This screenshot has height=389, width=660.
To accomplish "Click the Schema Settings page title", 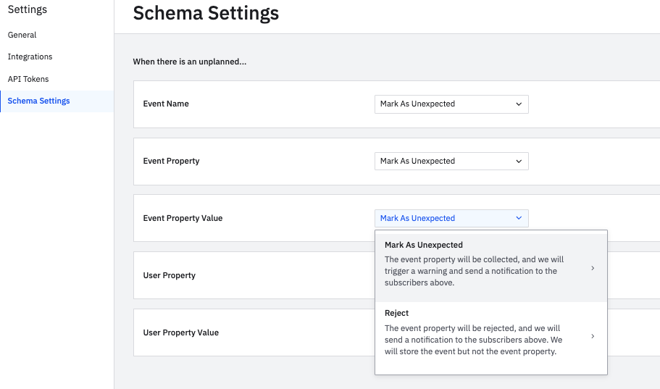I will coord(206,13).
